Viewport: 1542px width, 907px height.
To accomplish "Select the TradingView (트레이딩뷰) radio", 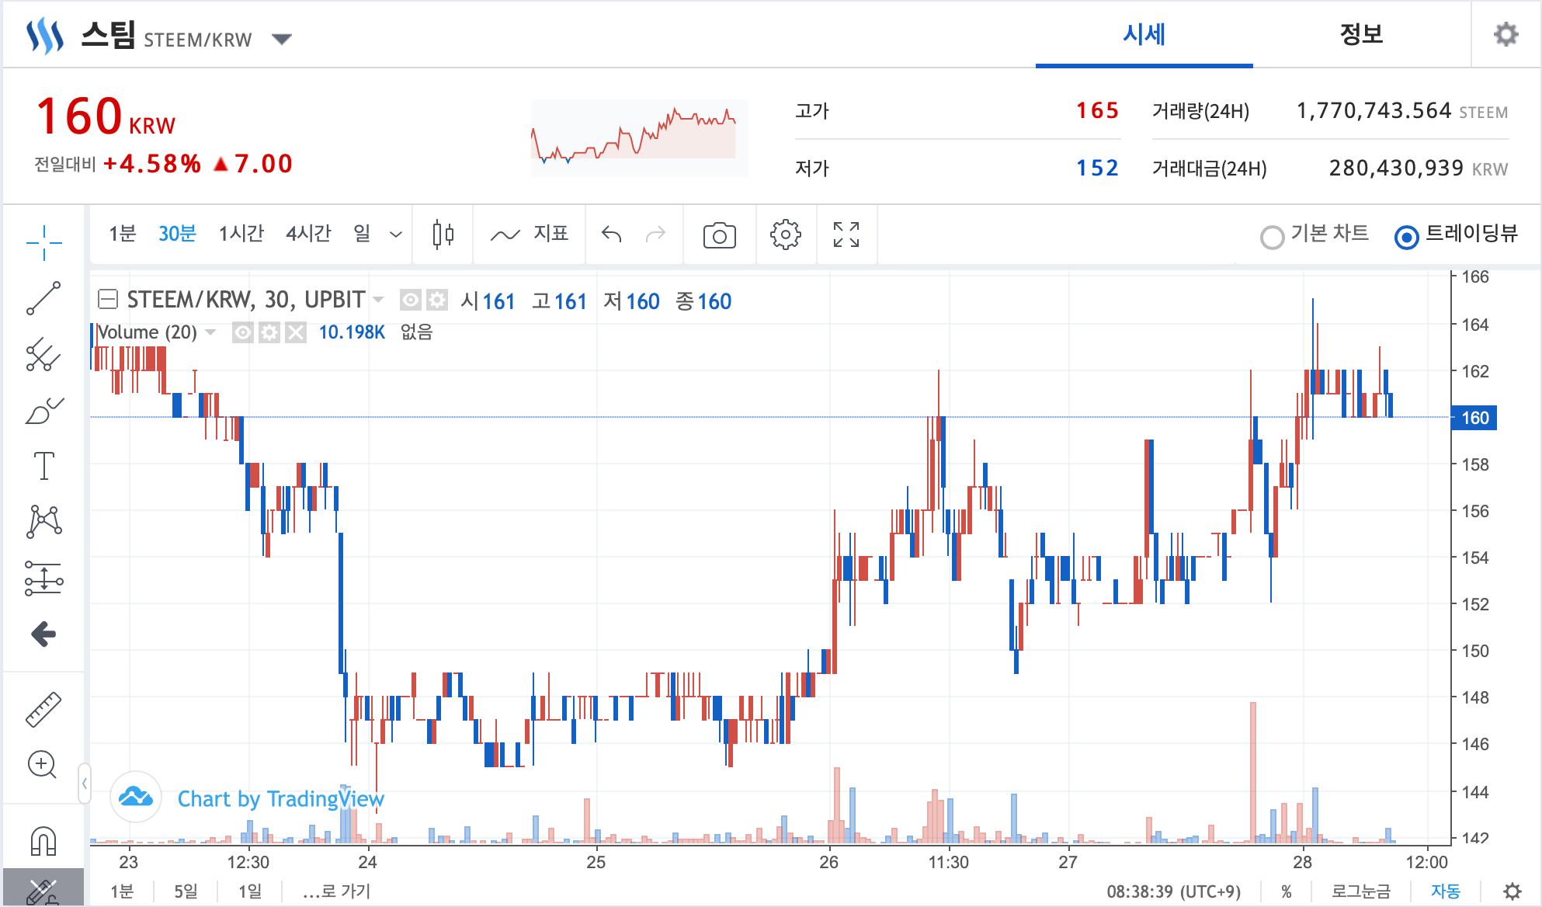I will coord(1407,237).
